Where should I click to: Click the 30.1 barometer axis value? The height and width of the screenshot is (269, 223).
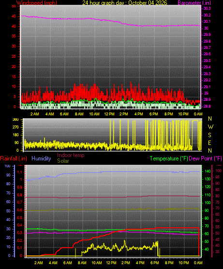pyautogui.click(x=207, y=21)
